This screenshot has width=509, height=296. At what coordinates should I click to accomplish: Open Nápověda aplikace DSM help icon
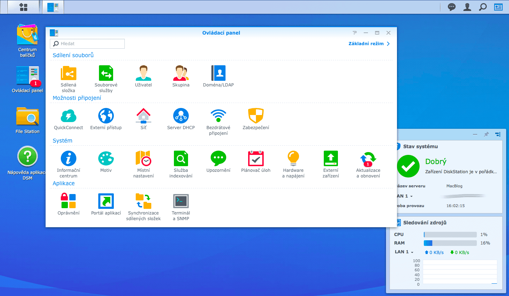click(28, 163)
